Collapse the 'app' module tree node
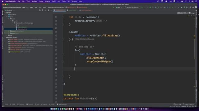The height and width of the screenshot is (111, 199). 5,13
